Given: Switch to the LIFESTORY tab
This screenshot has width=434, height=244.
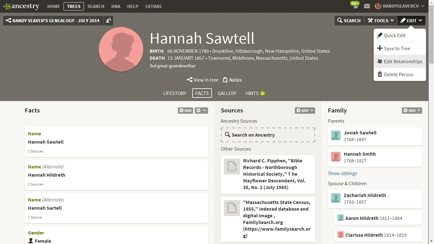Looking at the screenshot, I should [x=175, y=93].
